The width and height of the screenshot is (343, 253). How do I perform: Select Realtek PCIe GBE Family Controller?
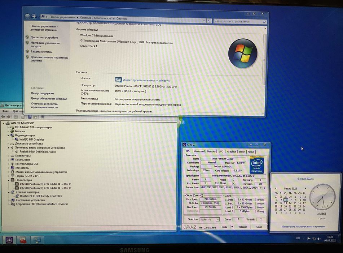41,196
